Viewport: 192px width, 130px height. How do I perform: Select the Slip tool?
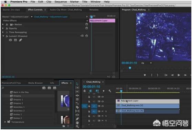click(77, 111)
